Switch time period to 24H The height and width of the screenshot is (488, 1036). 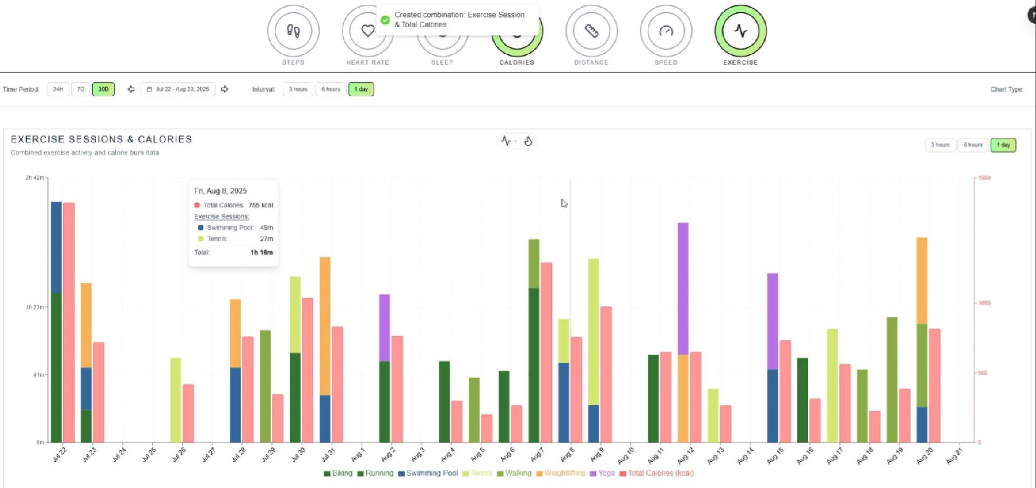(58, 89)
